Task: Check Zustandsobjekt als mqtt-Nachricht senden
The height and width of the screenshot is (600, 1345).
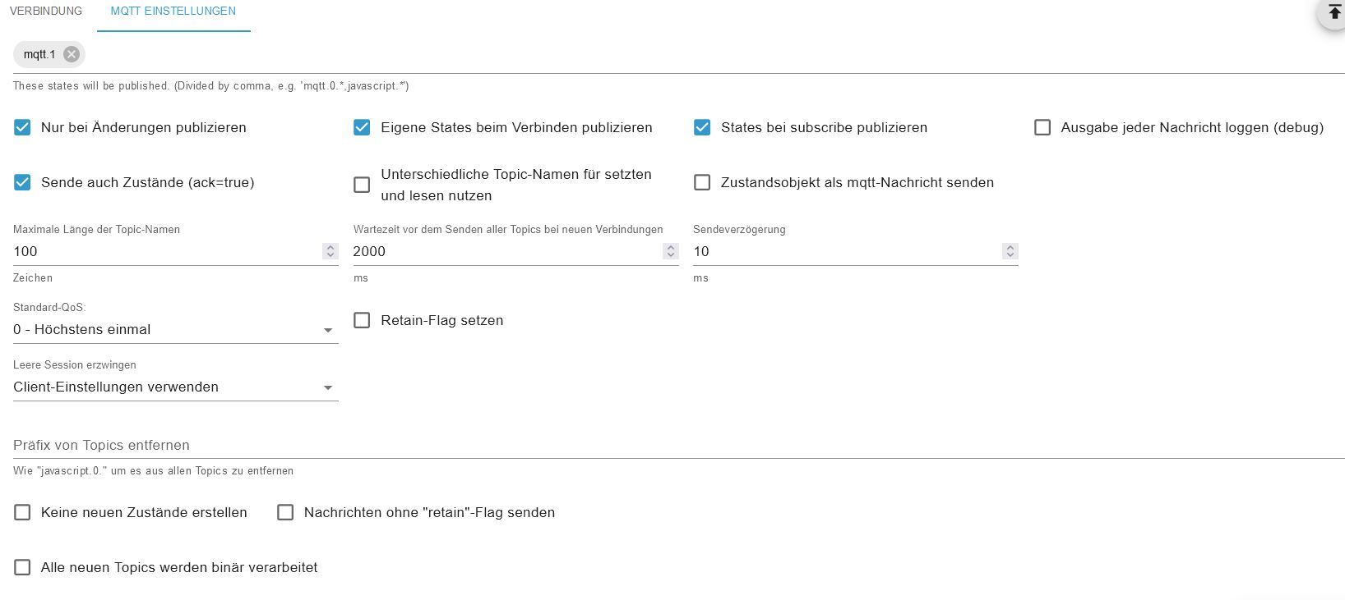Action: pos(702,182)
